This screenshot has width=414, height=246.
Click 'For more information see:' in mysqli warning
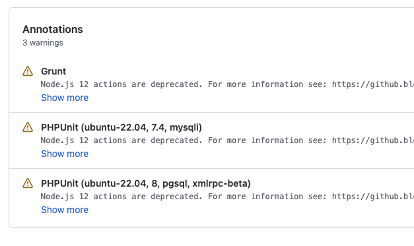[x=267, y=140]
